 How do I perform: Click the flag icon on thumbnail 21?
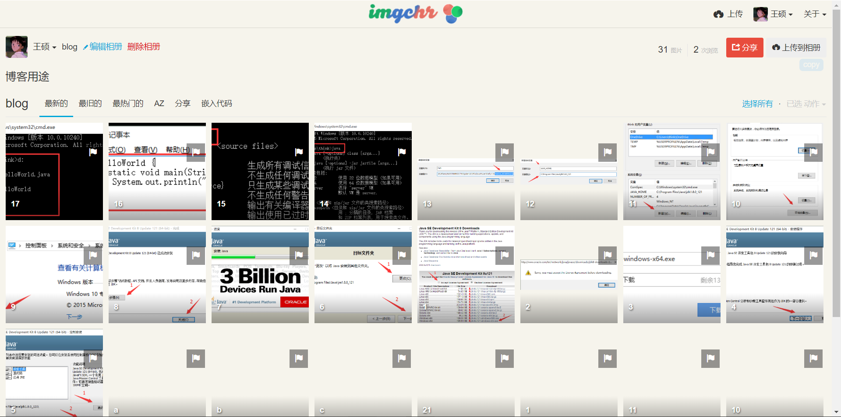click(x=505, y=358)
